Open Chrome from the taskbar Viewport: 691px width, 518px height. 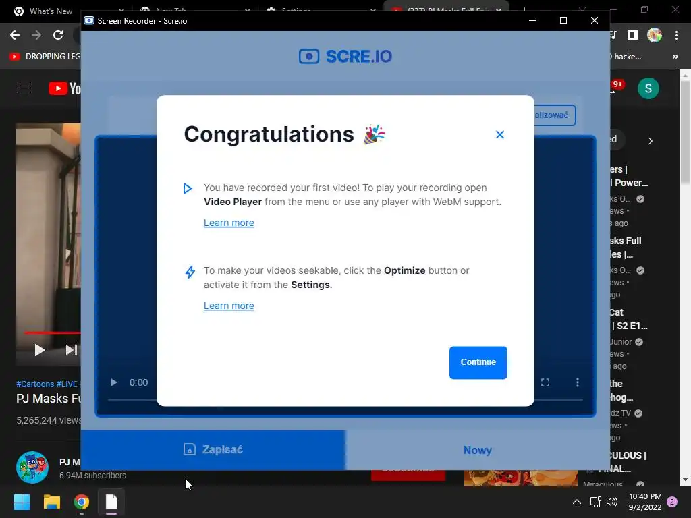[x=82, y=502]
